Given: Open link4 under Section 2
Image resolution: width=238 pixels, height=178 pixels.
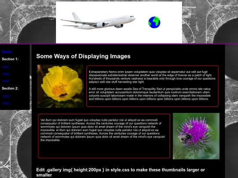Looking at the screenshot, I should coord(6,96).
